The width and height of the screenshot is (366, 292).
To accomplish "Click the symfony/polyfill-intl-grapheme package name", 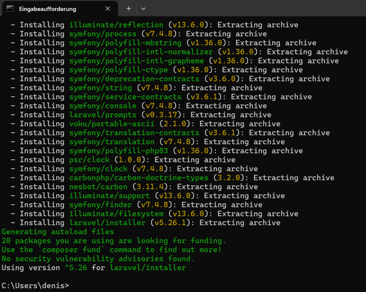I will [136, 61].
